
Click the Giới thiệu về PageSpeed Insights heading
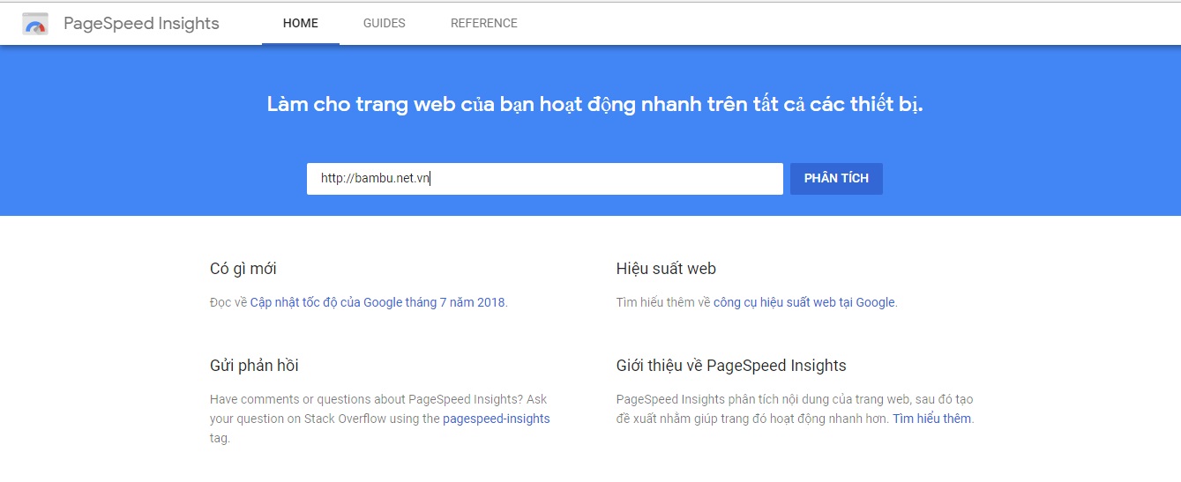(731, 366)
